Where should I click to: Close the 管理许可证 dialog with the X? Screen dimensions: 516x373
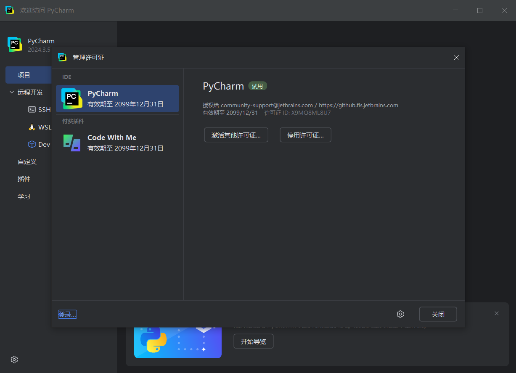pos(456,58)
